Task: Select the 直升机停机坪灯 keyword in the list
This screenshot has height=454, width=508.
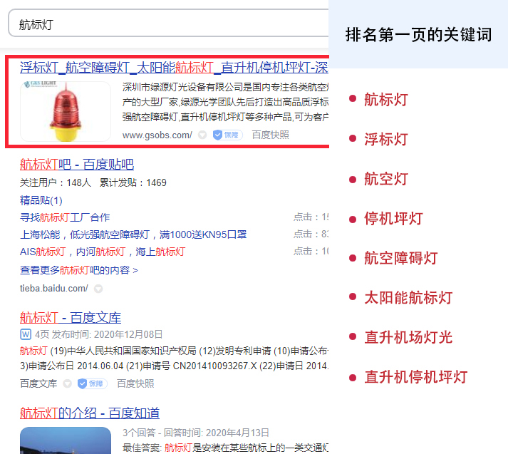Action: (x=415, y=377)
